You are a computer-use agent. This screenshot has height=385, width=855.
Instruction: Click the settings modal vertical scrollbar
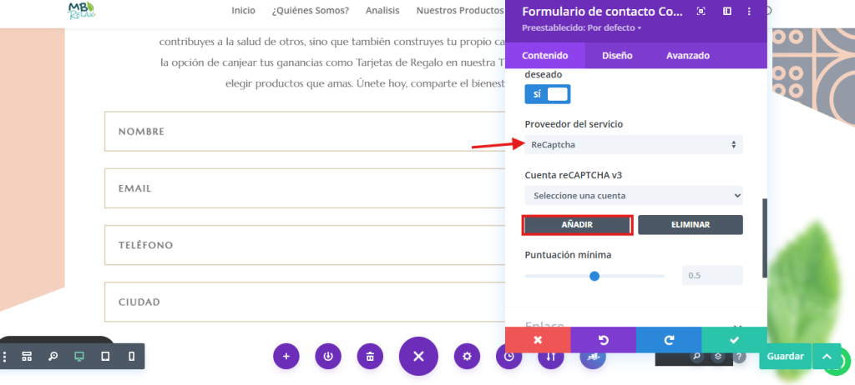(765, 238)
